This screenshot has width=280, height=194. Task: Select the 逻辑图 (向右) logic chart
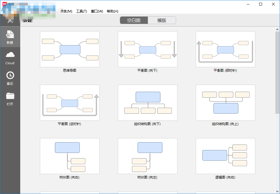(x=225, y=156)
